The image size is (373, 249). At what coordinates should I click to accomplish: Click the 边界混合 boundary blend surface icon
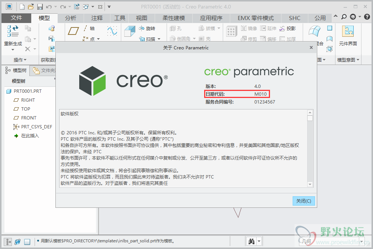click(x=315, y=31)
